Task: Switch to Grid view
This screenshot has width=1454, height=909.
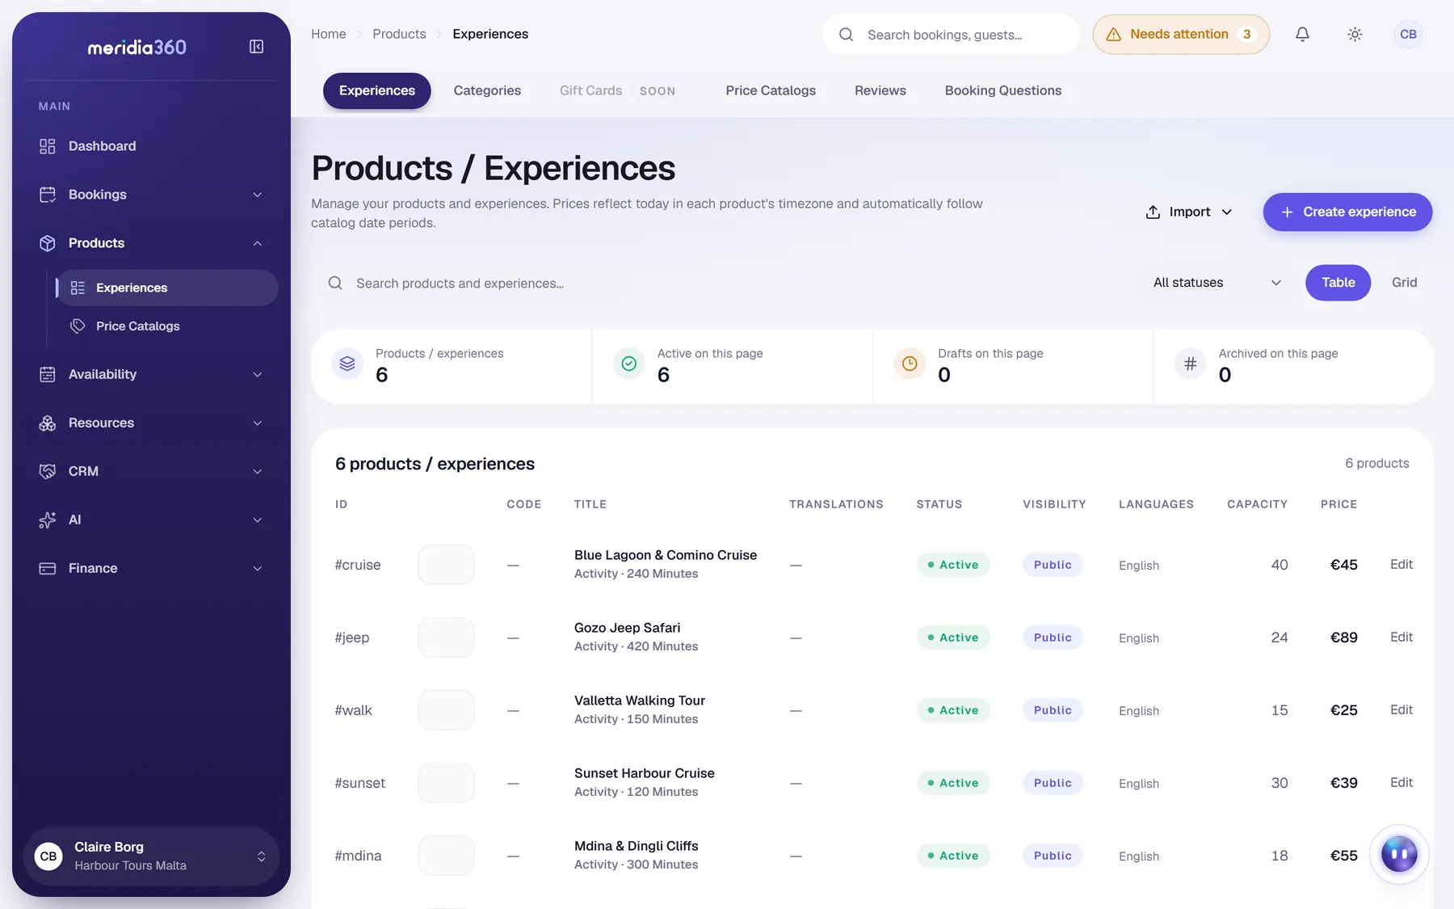Action: pos(1404,282)
